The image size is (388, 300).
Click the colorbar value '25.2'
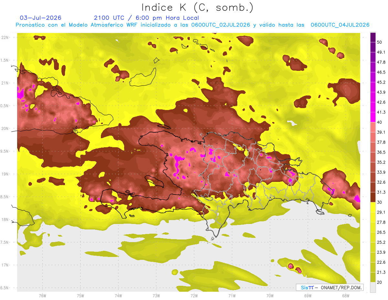click(x=381, y=242)
